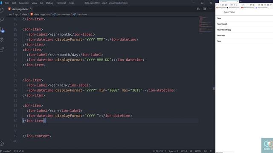
Task: Click the UTF-8 encoding indicator
Action: [x=184, y=151]
